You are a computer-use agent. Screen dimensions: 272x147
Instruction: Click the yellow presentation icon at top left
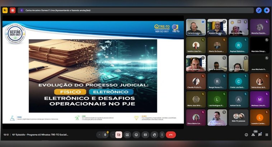click(x=5, y=10)
